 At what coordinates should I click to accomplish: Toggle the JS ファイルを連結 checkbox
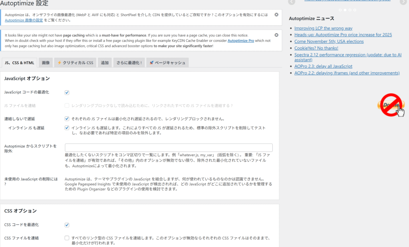coord(67,105)
